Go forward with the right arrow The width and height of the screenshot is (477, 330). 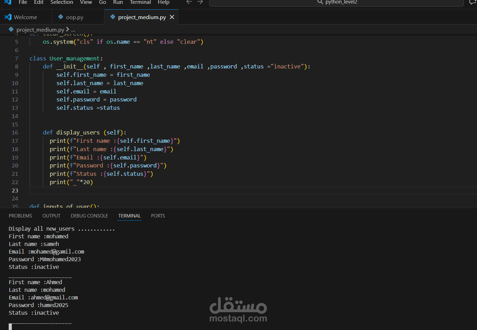pyautogui.click(x=200, y=2)
